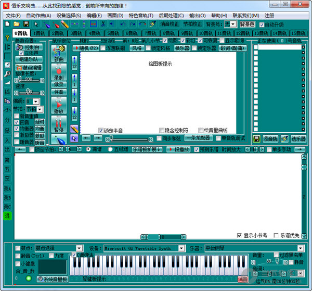Click the 段播放 button
312x291 pixels.
coord(178,149)
